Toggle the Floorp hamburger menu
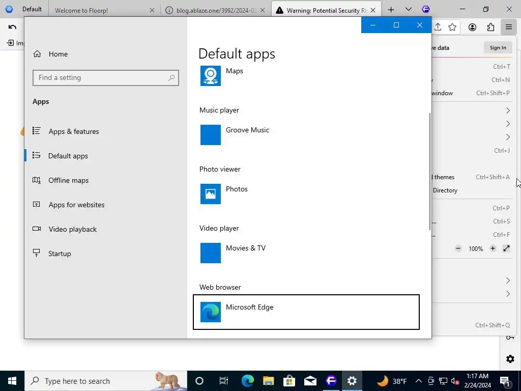 (508, 27)
